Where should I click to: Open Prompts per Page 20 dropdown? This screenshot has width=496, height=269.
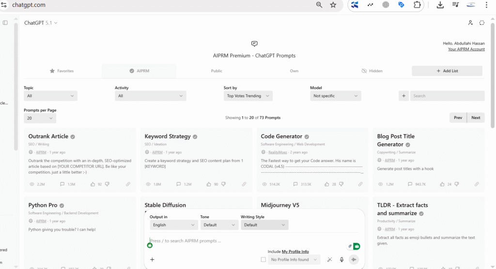pos(40,118)
